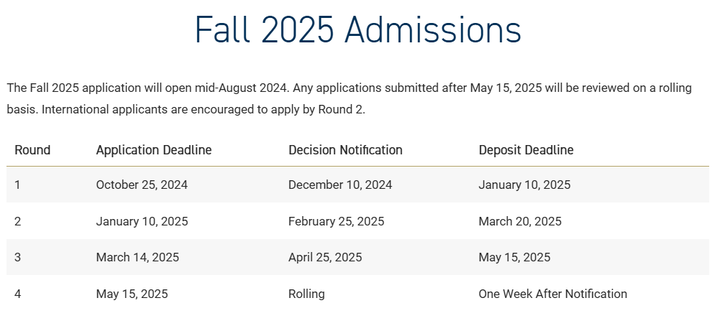Click the intro paragraph about mid-August 2024
The image size is (720, 326).
tap(350, 98)
